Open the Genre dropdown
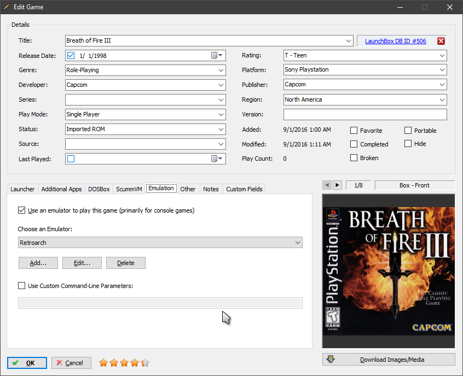This screenshot has height=376, width=463. tap(221, 70)
